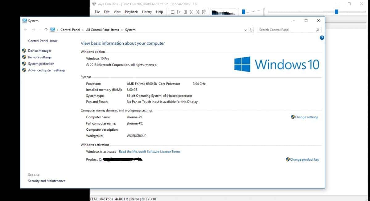Click the computer icon in address bar
Image resolution: width=370 pixels, height=201 pixels.
(52, 30)
